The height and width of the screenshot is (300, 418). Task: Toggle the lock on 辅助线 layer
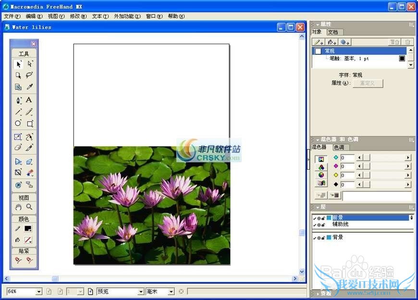click(x=323, y=225)
